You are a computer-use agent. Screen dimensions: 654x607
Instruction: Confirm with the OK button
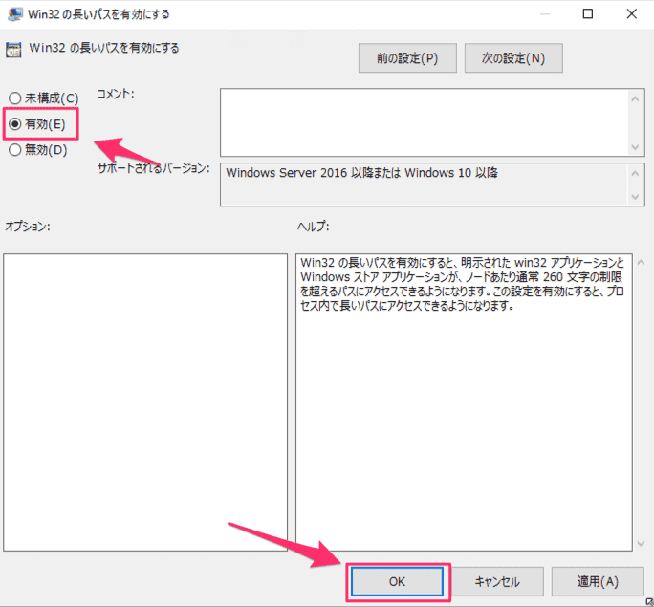click(x=397, y=581)
